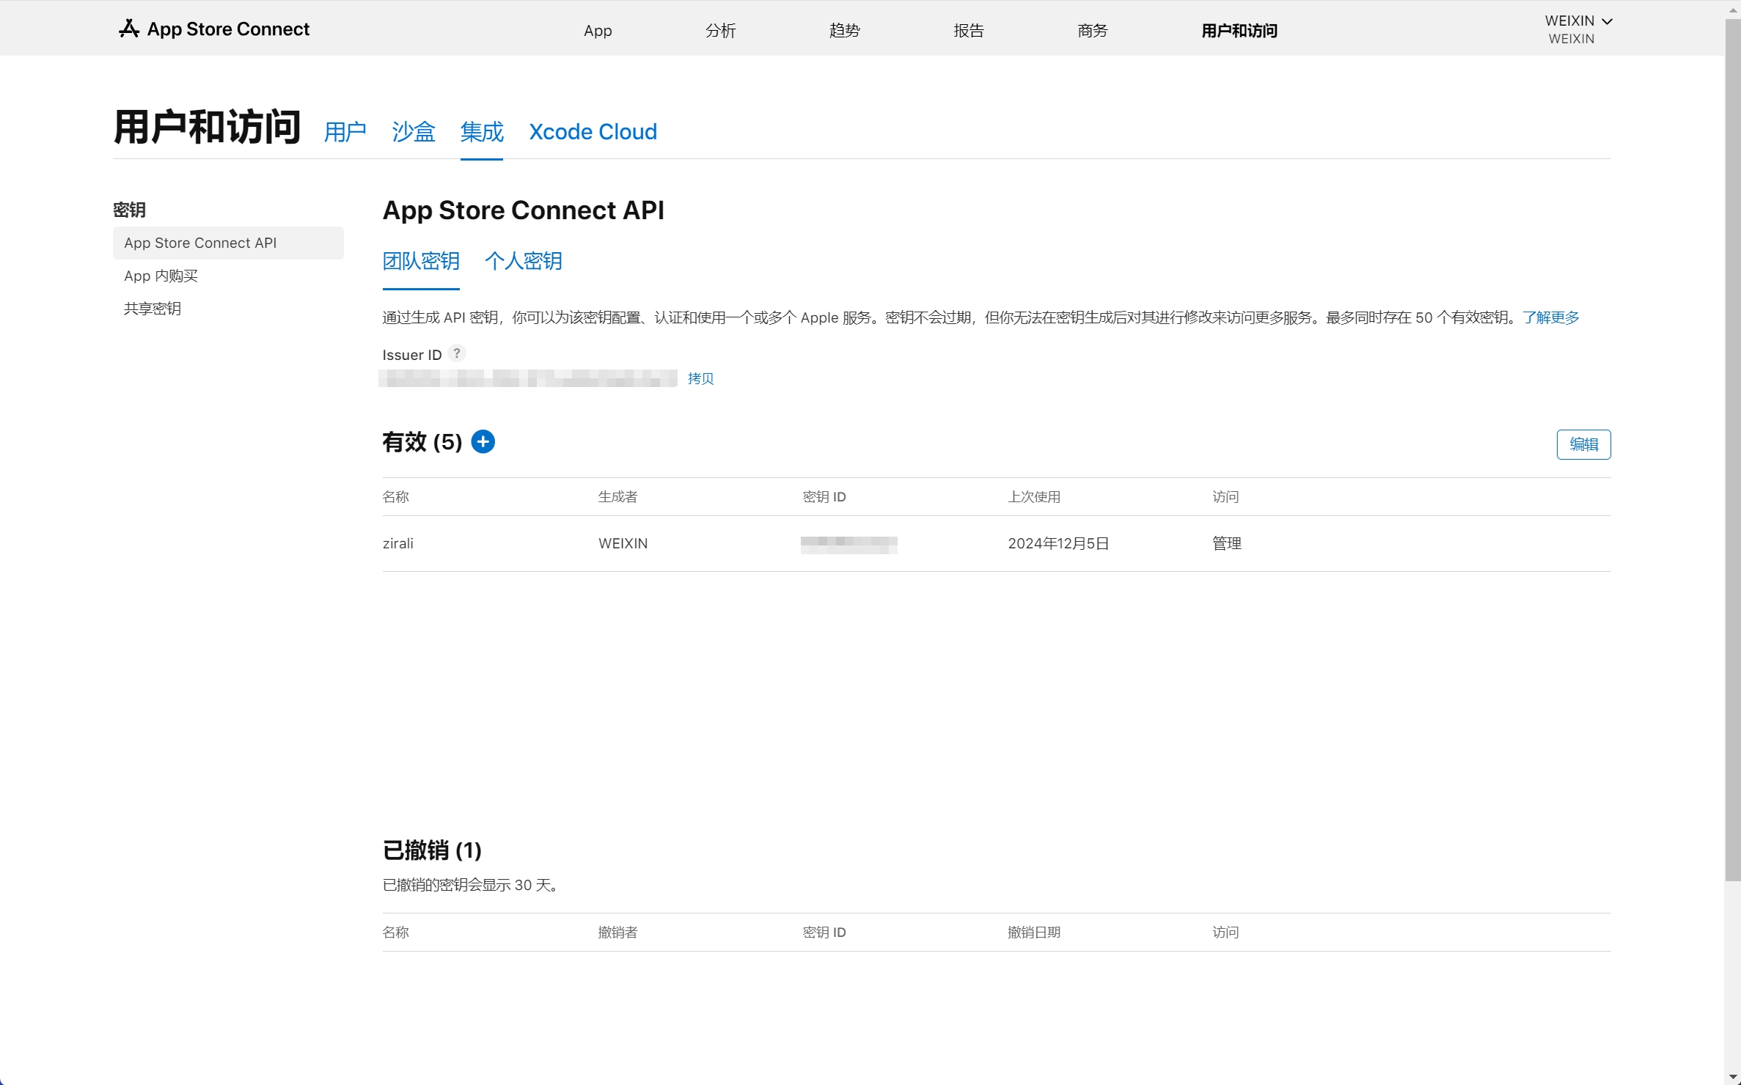Add a new key with the plus icon

483,442
